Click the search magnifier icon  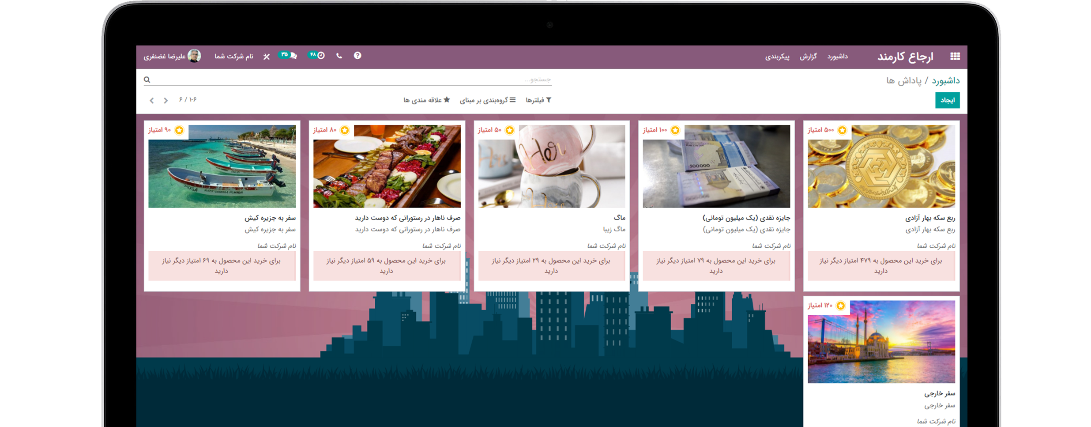[x=147, y=80]
